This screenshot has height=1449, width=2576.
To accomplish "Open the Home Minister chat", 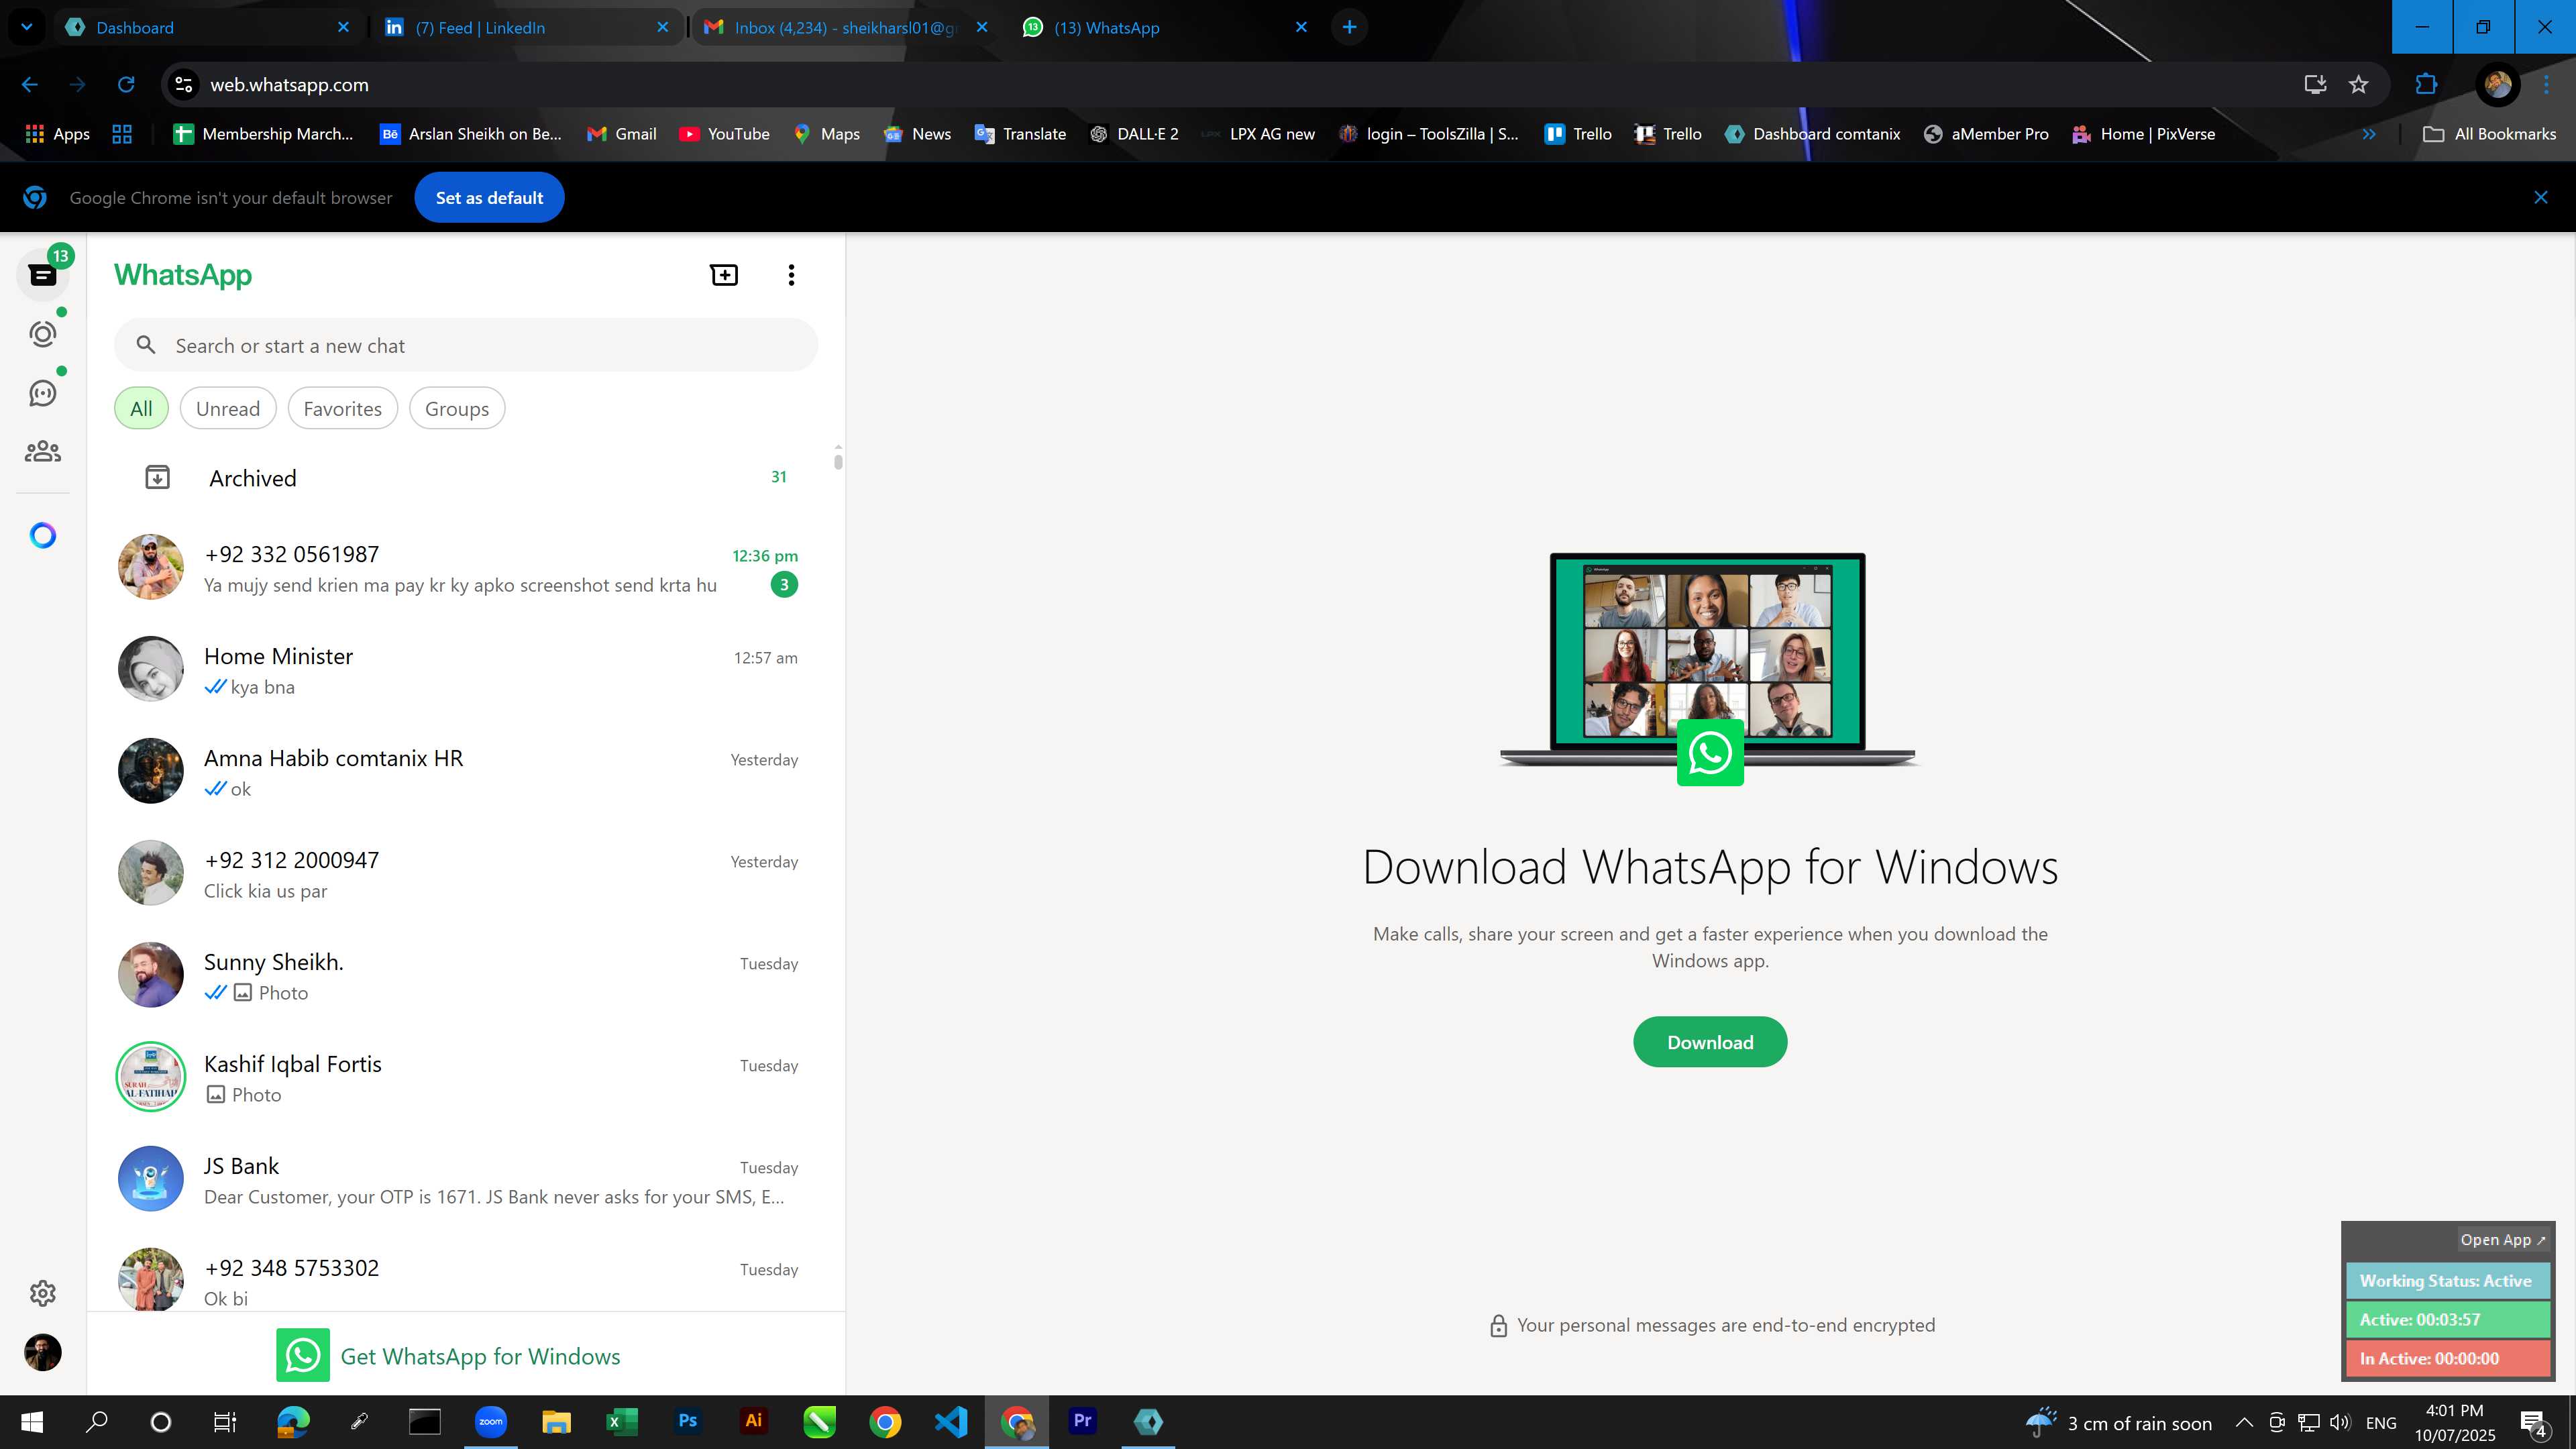I will point(466,670).
